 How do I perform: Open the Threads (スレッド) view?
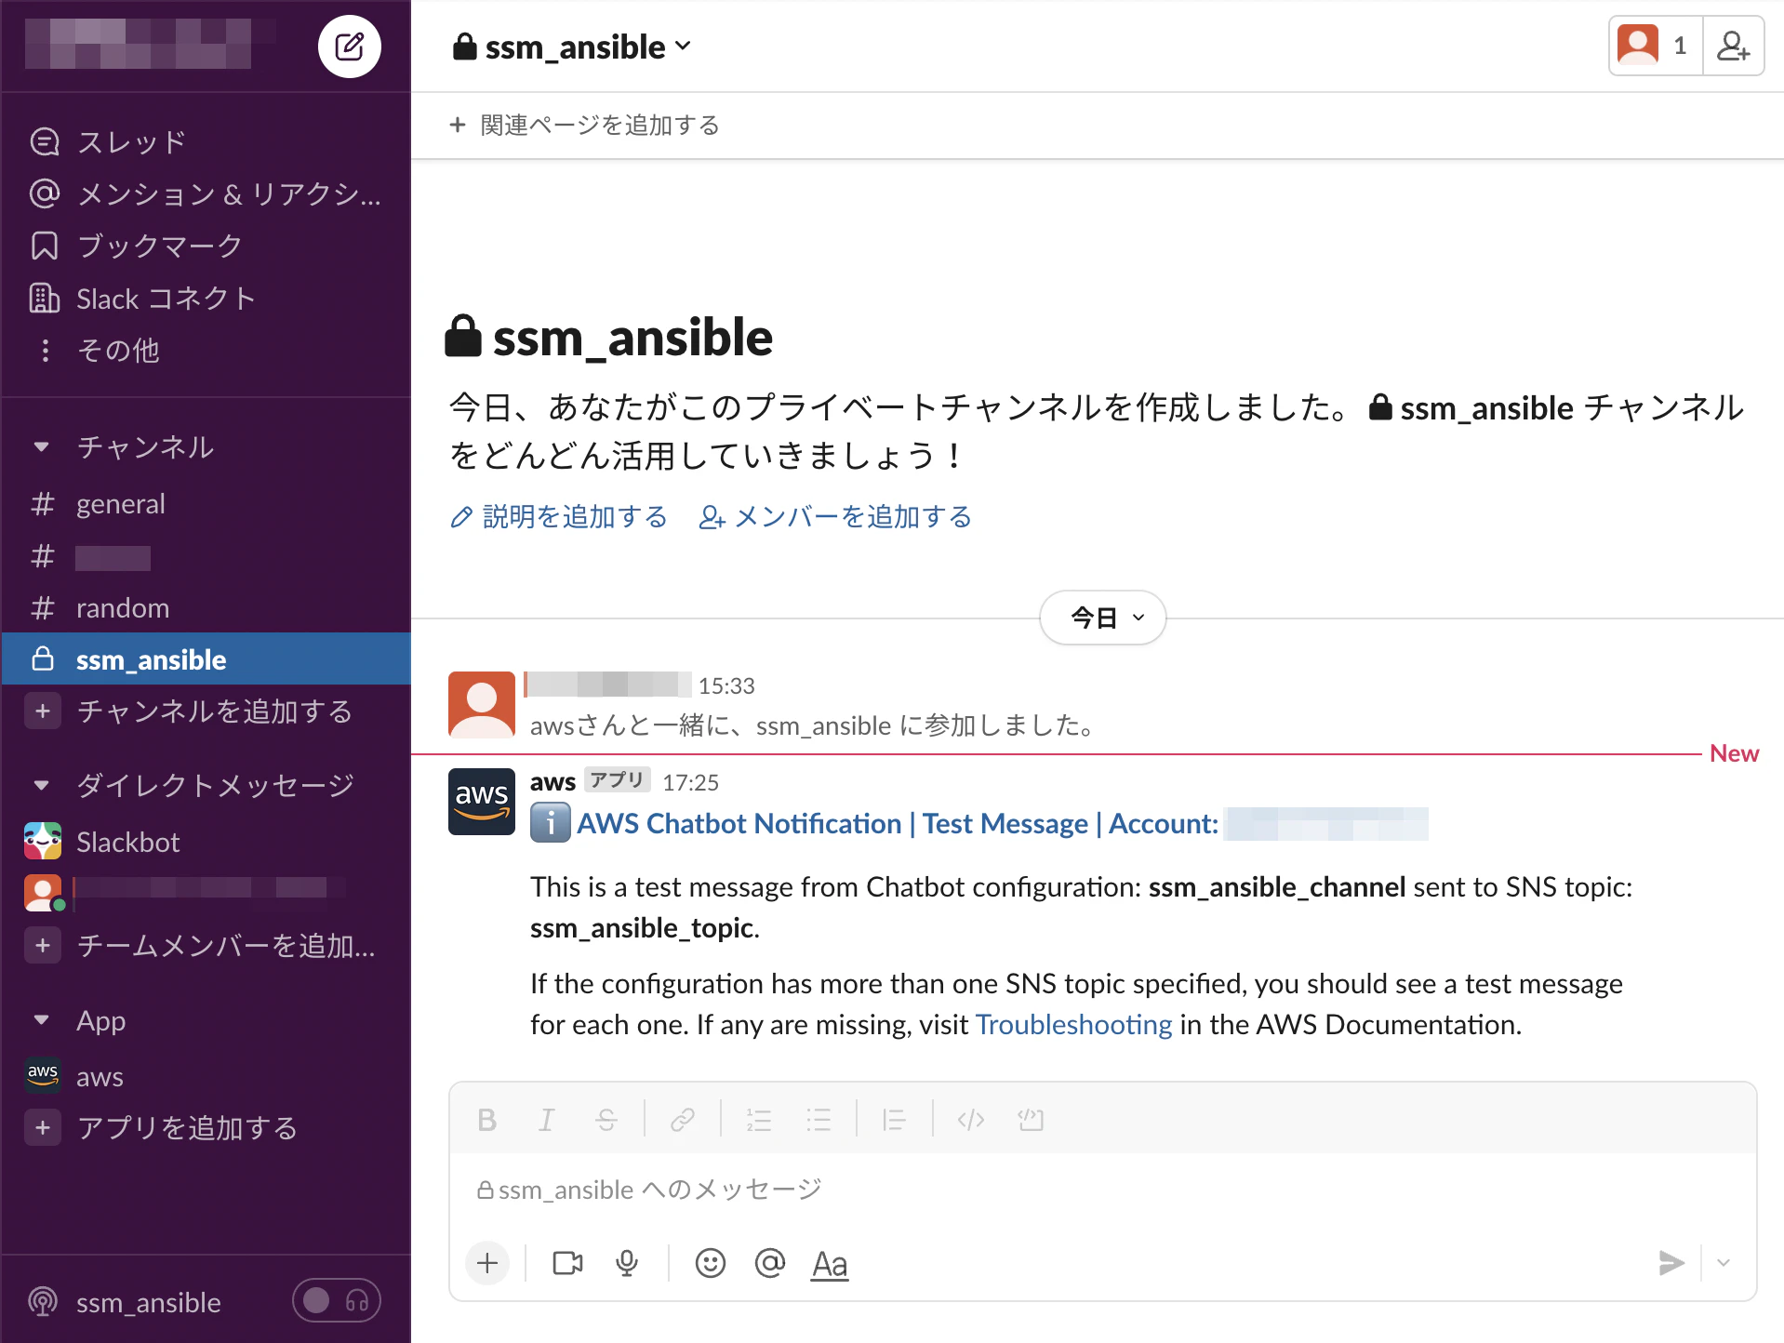[x=206, y=141]
